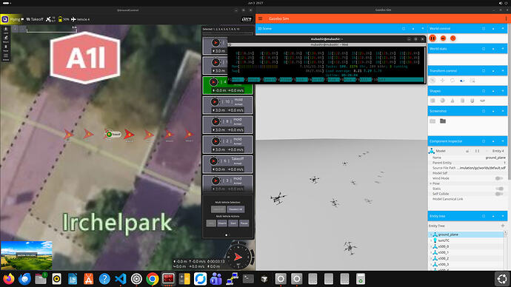Screen dimensions: 511x287
Task: Open the Vehicle 4 selector in toolbar
Action: [80, 19]
